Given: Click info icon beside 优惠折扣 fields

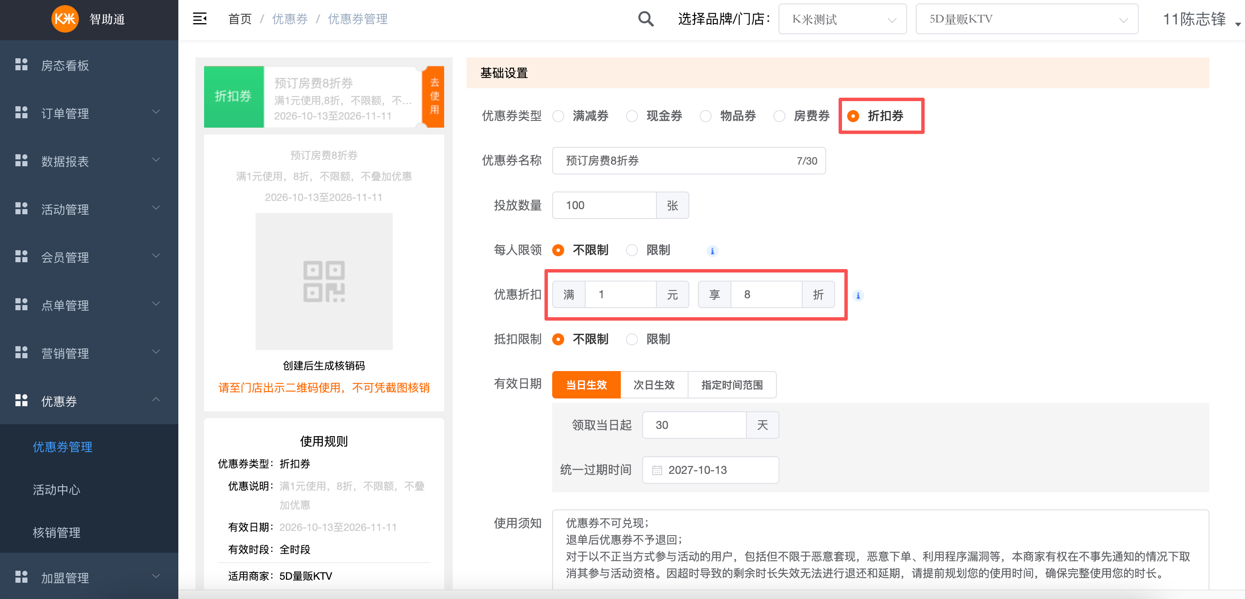Looking at the screenshot, I should click(x=858, y=296).
